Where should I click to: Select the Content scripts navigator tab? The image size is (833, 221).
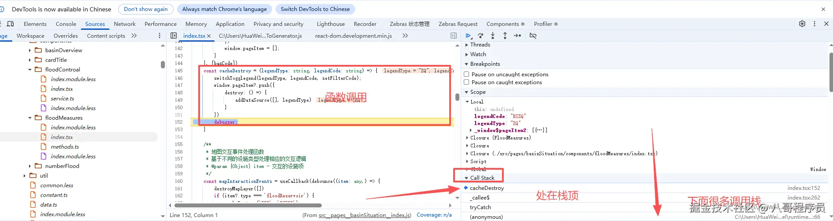point(106,36)
